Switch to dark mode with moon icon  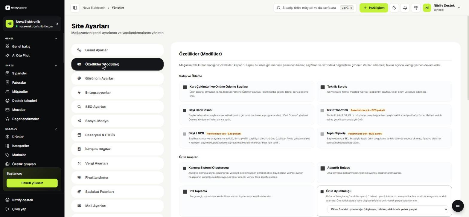(x=394, y=8)
